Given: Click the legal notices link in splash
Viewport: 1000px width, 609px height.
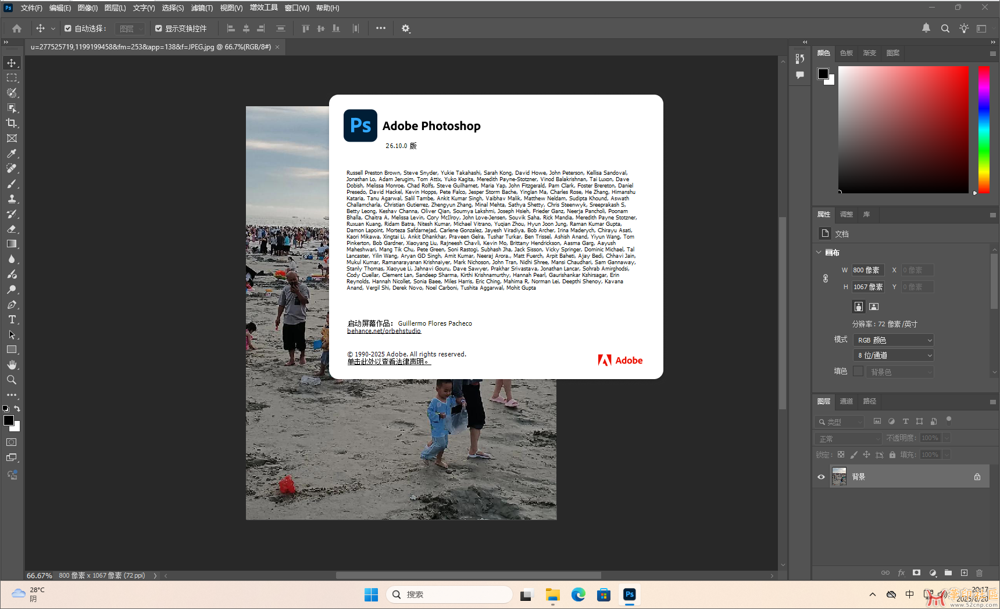Looking at the screenshot, I should pos(389,362).
